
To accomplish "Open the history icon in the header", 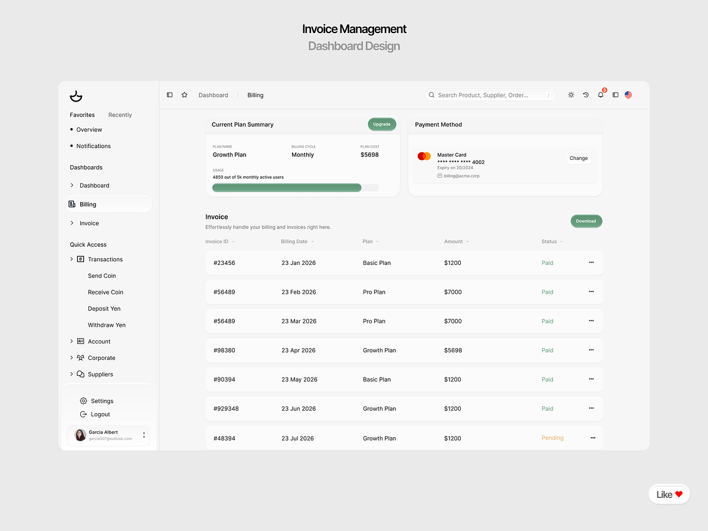I will tap(585, 94).
